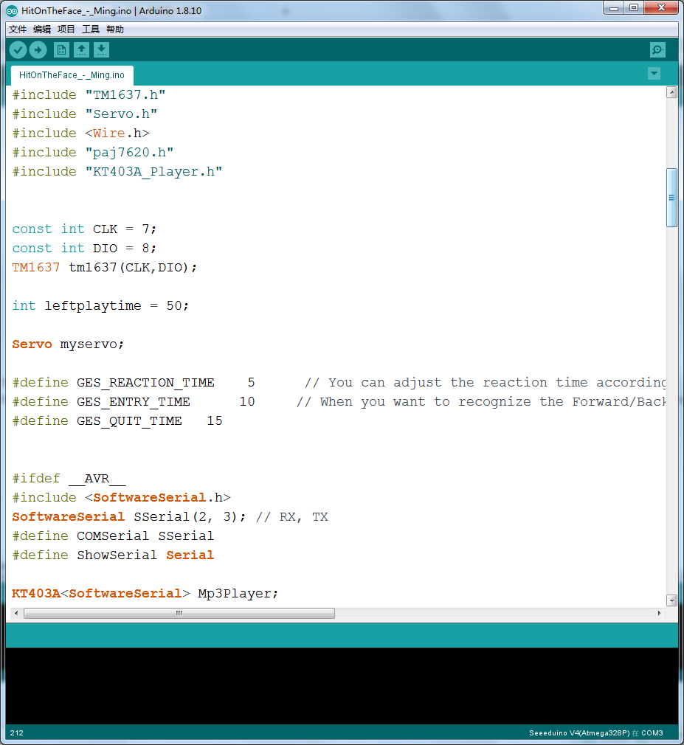Click GES_REACTION_TIME define name
This screenshot has height=745, width=684.
pyautogui.click(x=145, y=383)
